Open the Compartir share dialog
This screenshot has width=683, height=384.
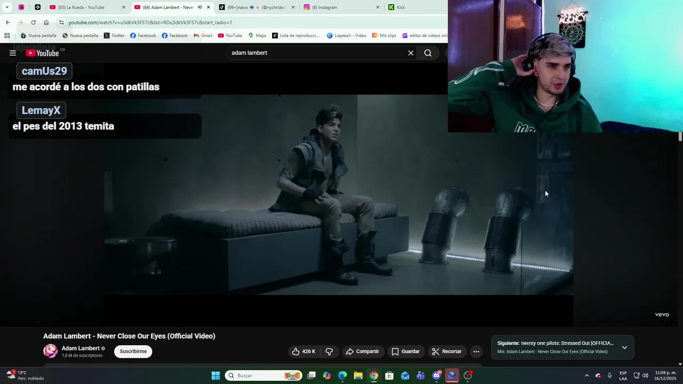(x=363, y=351)
